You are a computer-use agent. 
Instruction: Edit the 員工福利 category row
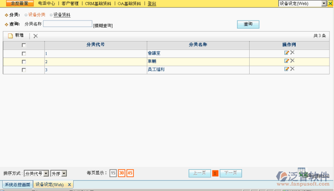(287, 69)
